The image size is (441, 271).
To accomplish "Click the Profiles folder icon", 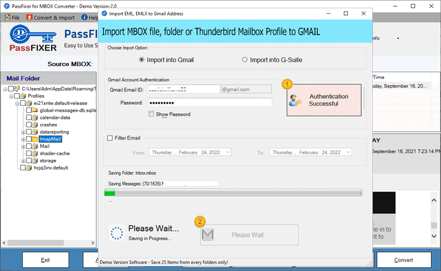I will click(23, 96).
